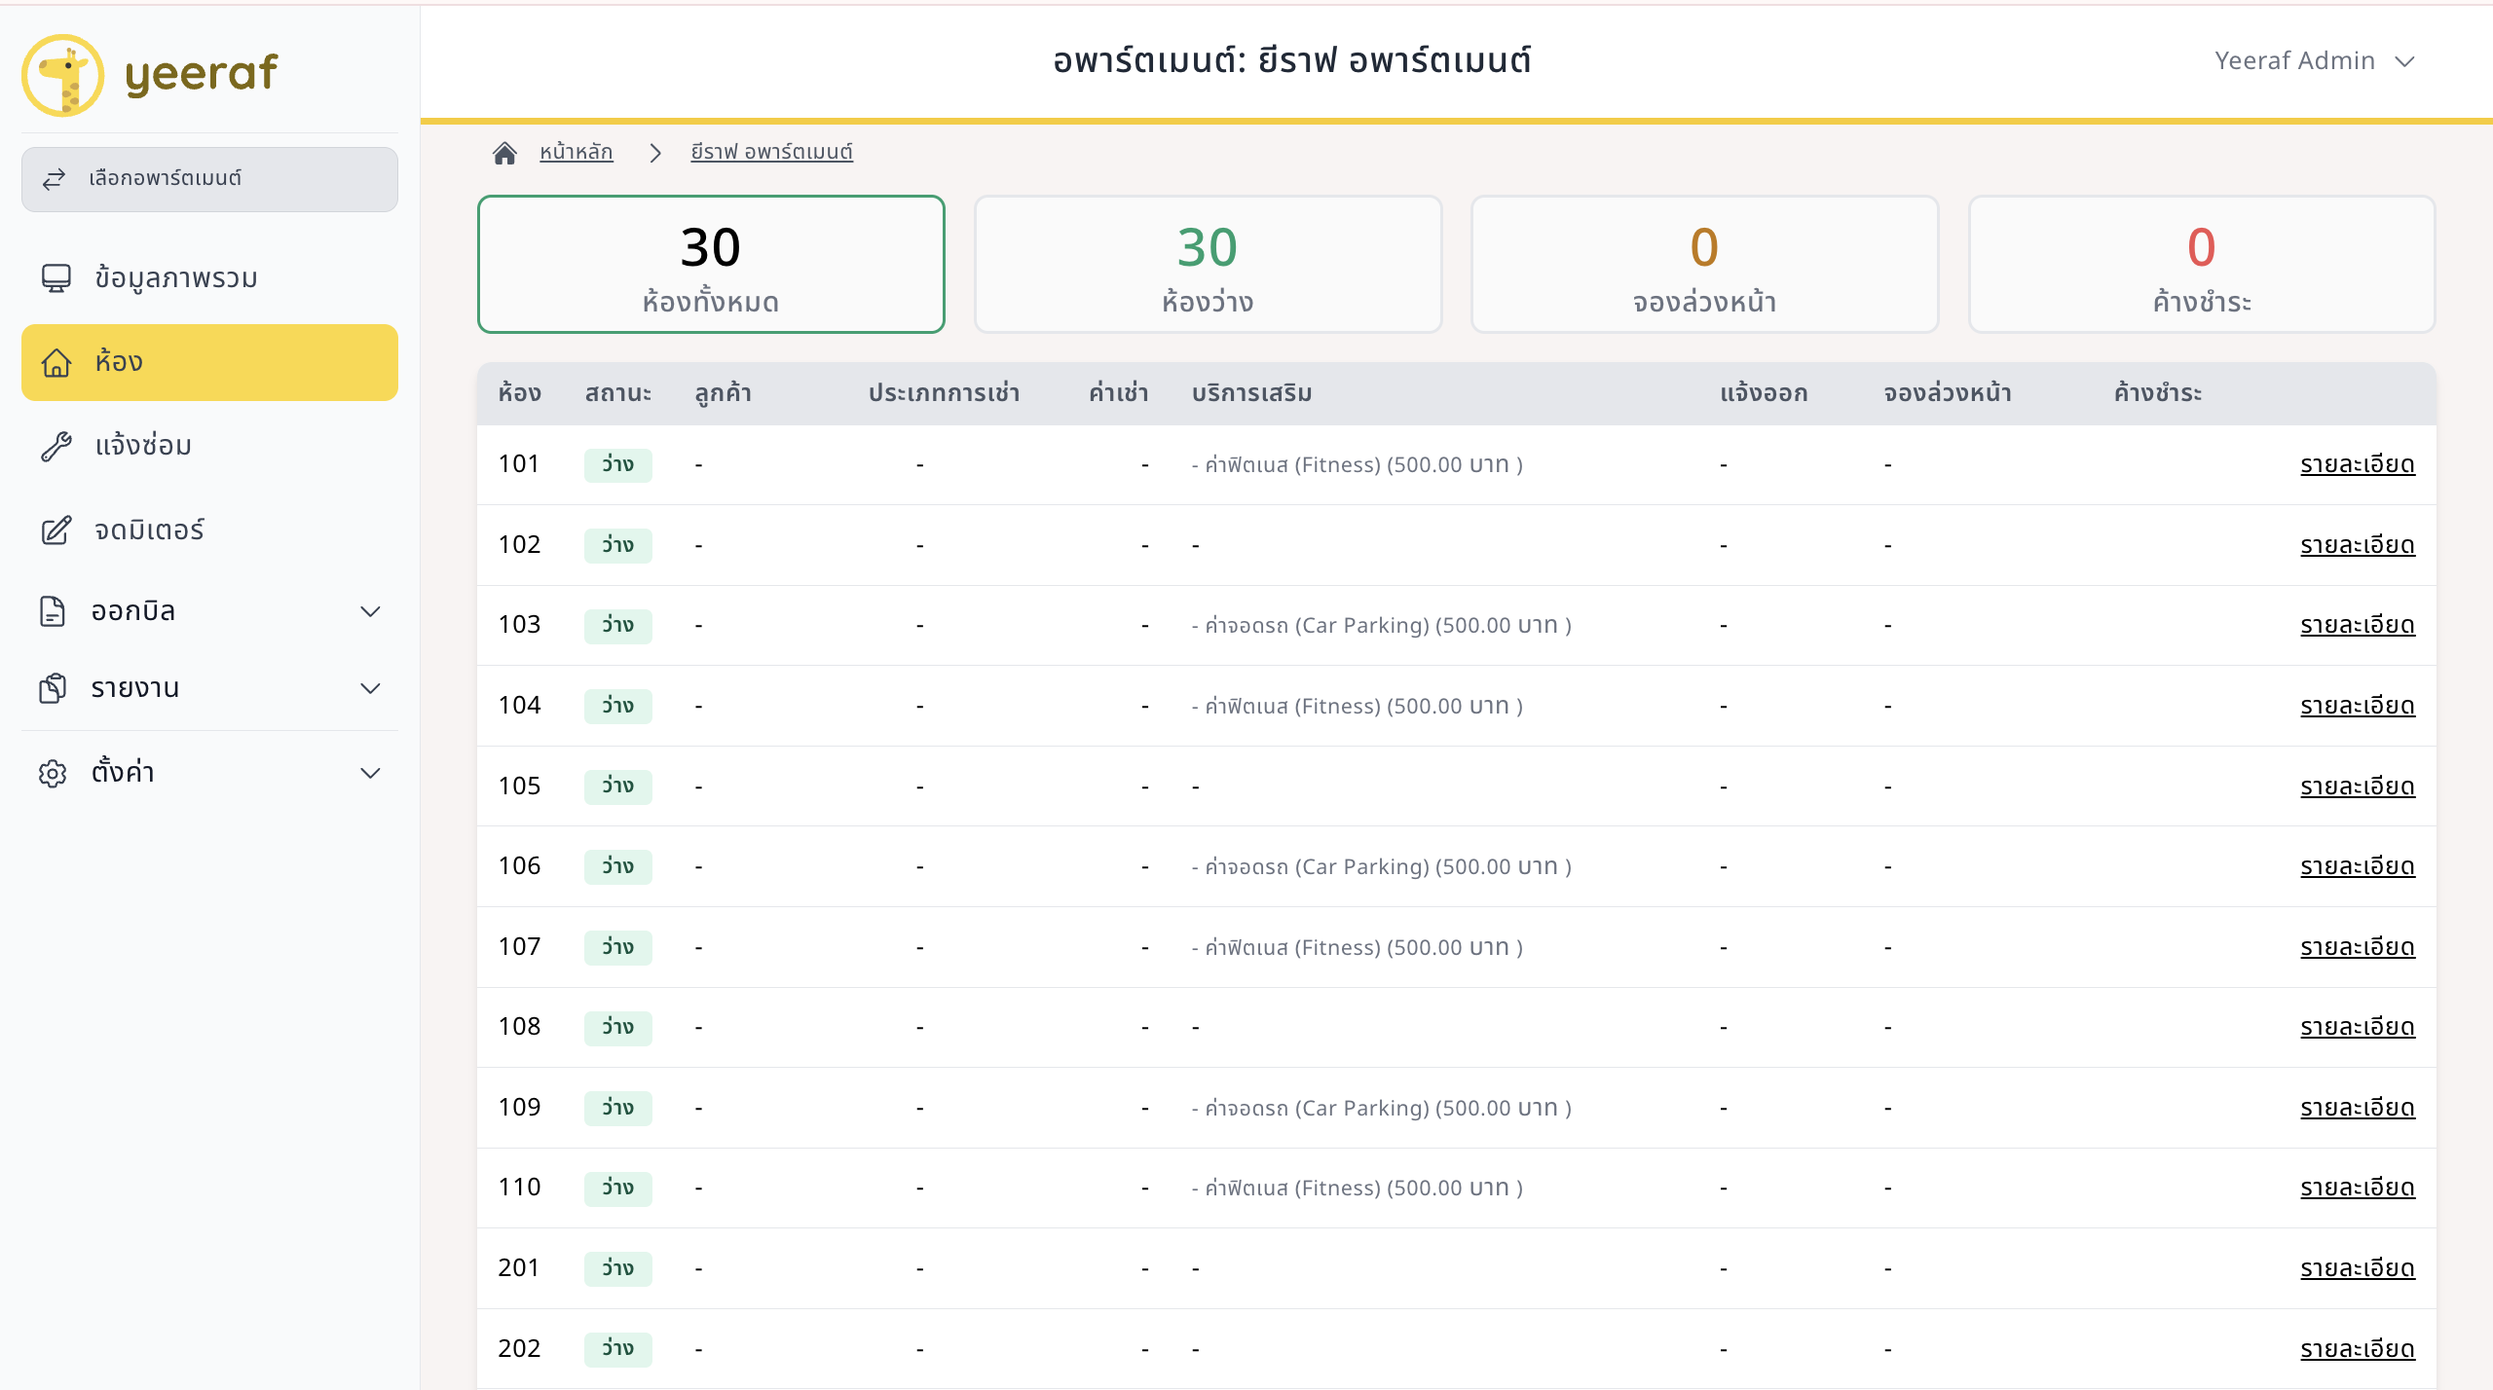Open รายละเอียด for room 109
This screenshot has height=1390, width=2493.
[2358, 1108]
